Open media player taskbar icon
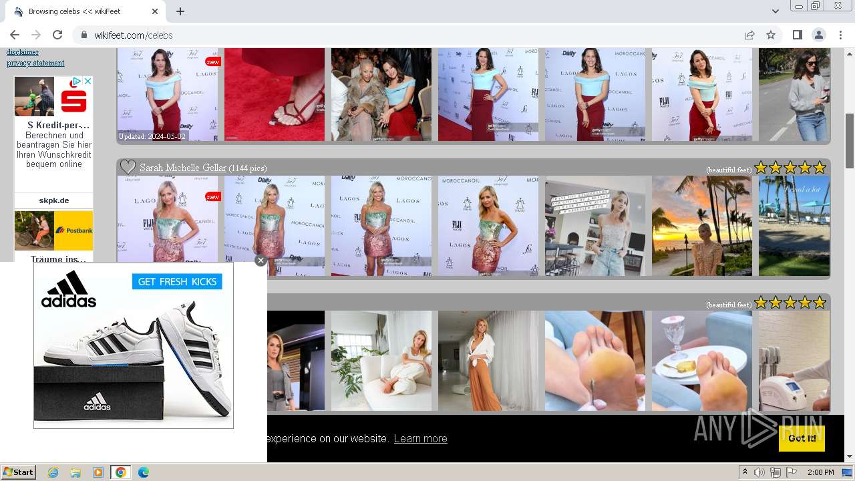Image resolution: width=855 pixels, height=481 pixels. coord(98,472)
